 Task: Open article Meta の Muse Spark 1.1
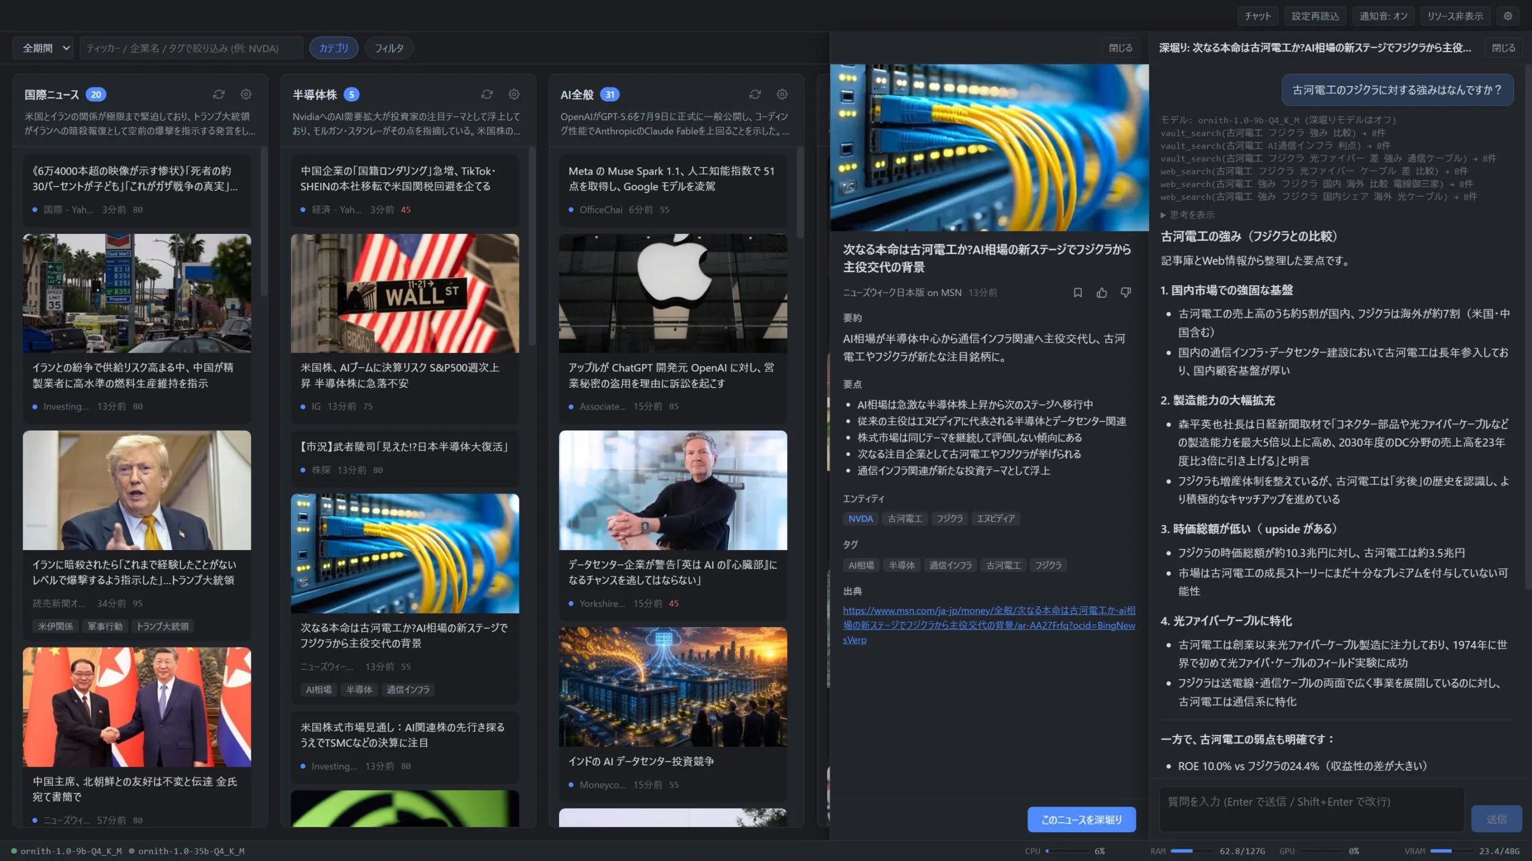tap(673, 190)
